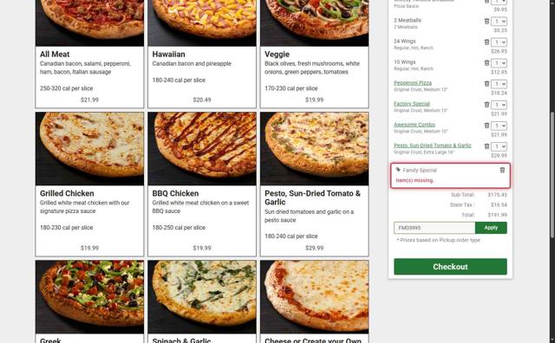Open quantity dropdown for Pesto pizza in cart
Viewport: 555px width, 343px height.
499,146
